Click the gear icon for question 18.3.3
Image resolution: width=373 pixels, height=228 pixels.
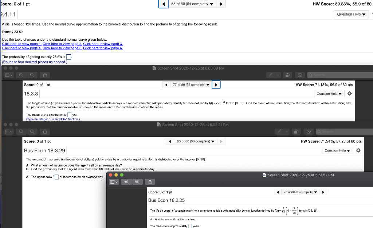[349, 94]
